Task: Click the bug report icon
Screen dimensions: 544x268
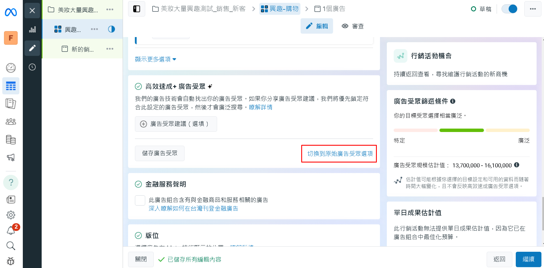Action: [x=11, y=261]
